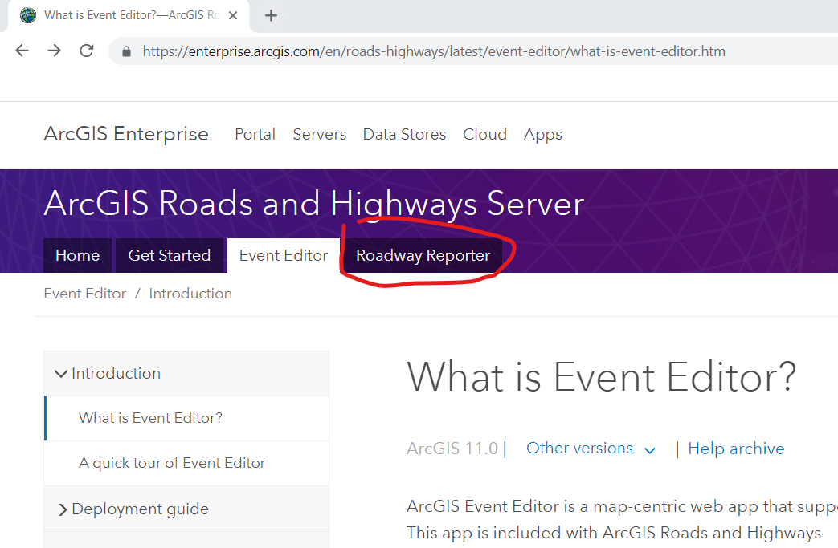Switch to the Roadway Reporter tab
The image size is (838, 548).
pos(423,256)
